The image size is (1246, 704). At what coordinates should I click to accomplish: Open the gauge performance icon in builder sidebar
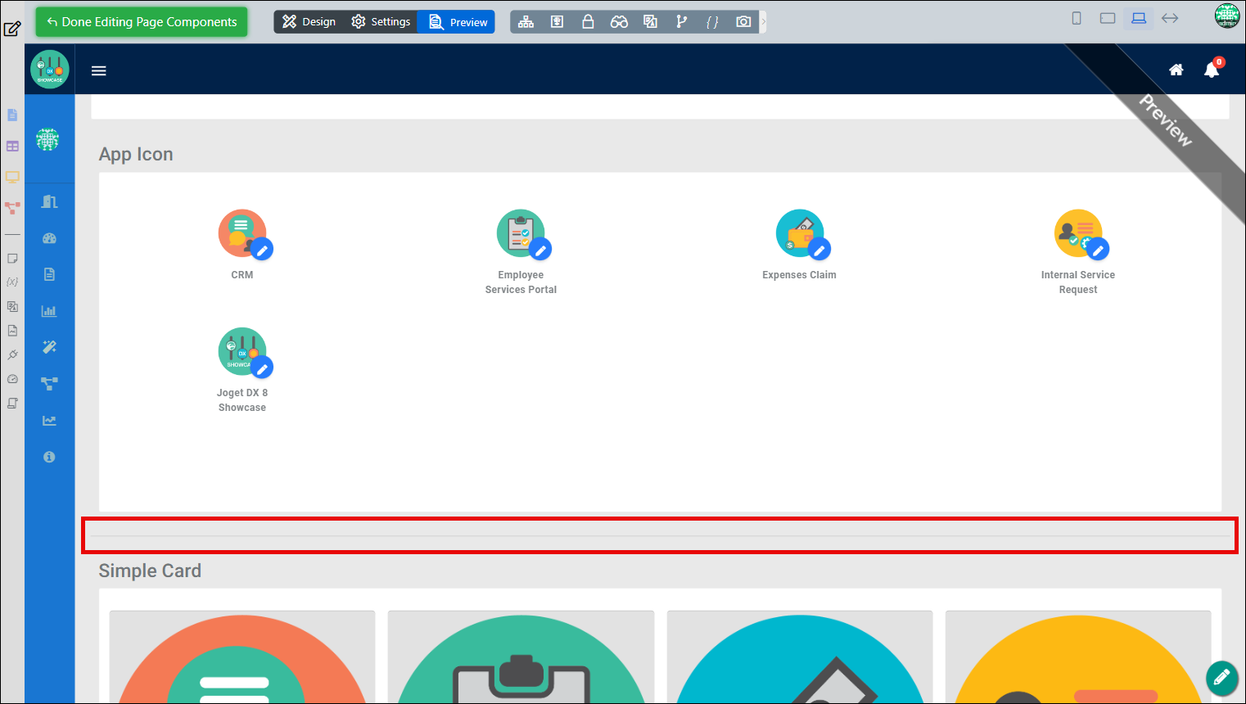pyautogui.click(x=12, y=379)
